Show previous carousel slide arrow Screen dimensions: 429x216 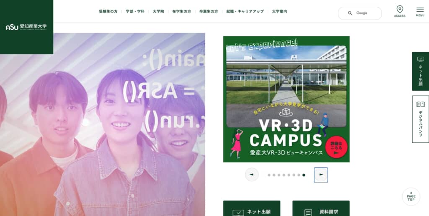pyautogui.click(x=252, y=175)
